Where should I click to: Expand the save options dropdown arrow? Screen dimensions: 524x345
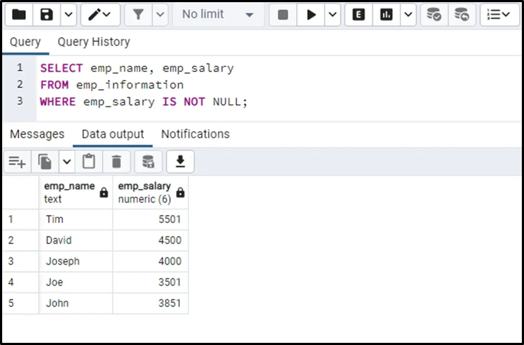click(68, 15)
